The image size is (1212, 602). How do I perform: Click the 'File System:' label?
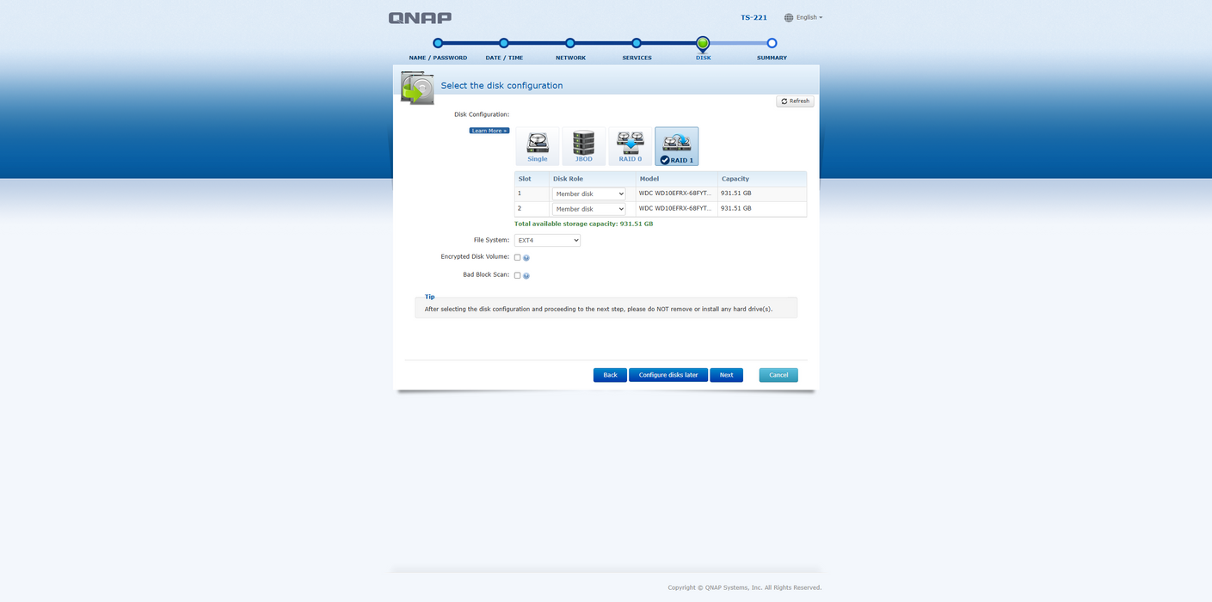tap(491, 240)
